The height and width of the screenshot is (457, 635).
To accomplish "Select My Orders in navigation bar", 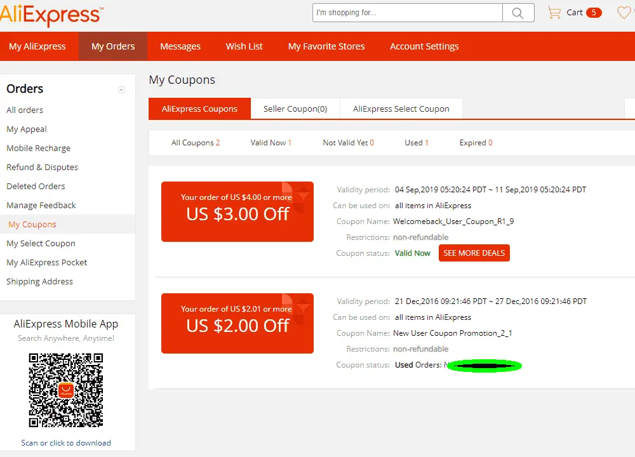I will click(x=113, y=46).
